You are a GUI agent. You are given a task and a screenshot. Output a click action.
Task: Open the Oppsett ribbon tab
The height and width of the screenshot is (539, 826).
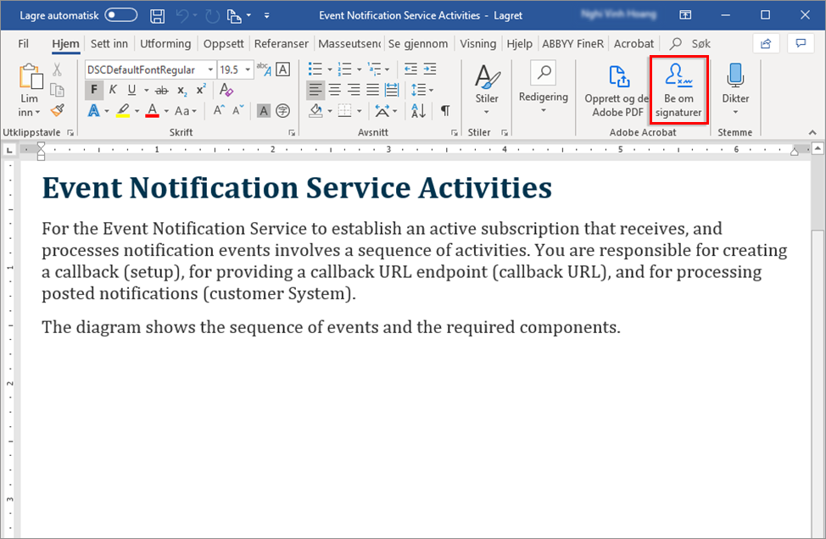[223, 44]
